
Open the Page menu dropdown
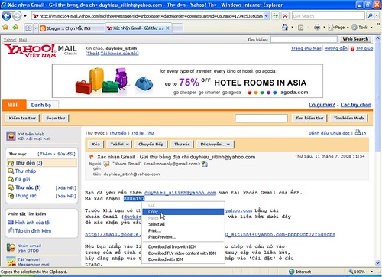[x=338, y=28]
